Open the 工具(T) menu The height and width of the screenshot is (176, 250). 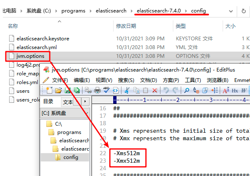[x=193, y=80]
